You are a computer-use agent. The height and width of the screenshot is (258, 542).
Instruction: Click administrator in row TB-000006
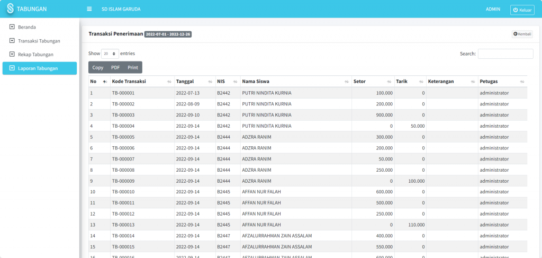[x=494, y=148]
